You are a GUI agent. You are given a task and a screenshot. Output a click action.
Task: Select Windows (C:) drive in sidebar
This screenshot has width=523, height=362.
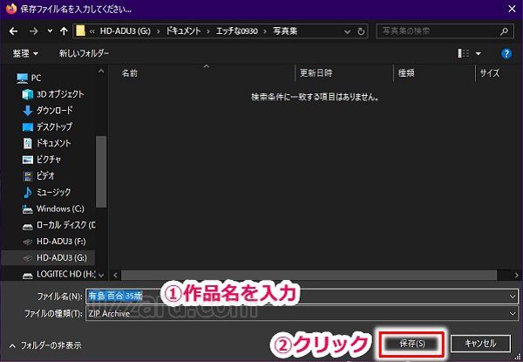point(53,208)
